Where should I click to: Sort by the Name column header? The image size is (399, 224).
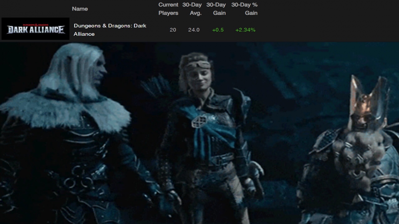pos(80,9)
